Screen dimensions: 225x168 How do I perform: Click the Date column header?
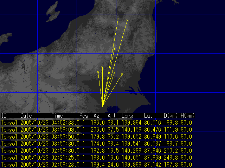click(x=26, y=115)
